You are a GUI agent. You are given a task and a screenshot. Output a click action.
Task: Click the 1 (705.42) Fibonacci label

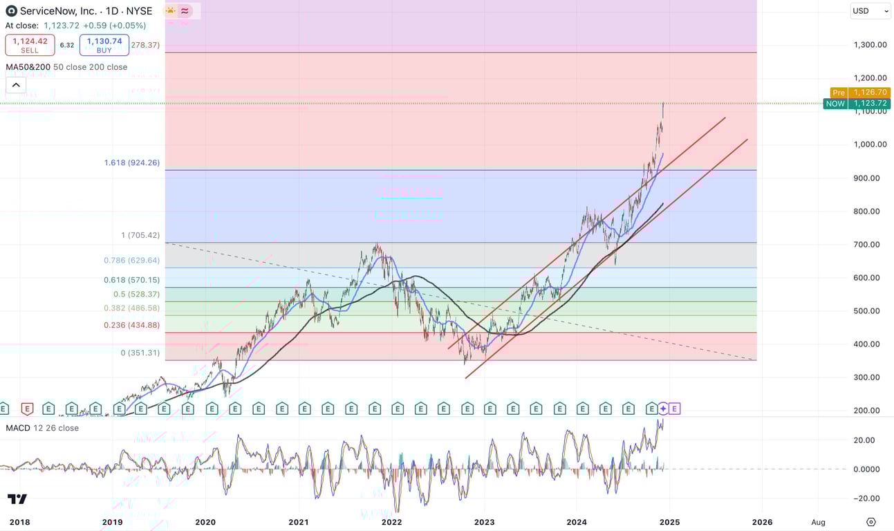pos(140,235)
